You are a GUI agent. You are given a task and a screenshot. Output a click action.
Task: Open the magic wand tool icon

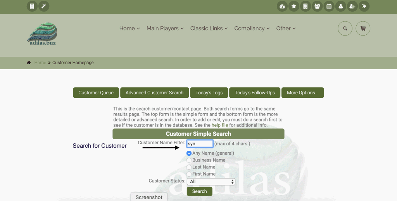click(x=44, y=6)
